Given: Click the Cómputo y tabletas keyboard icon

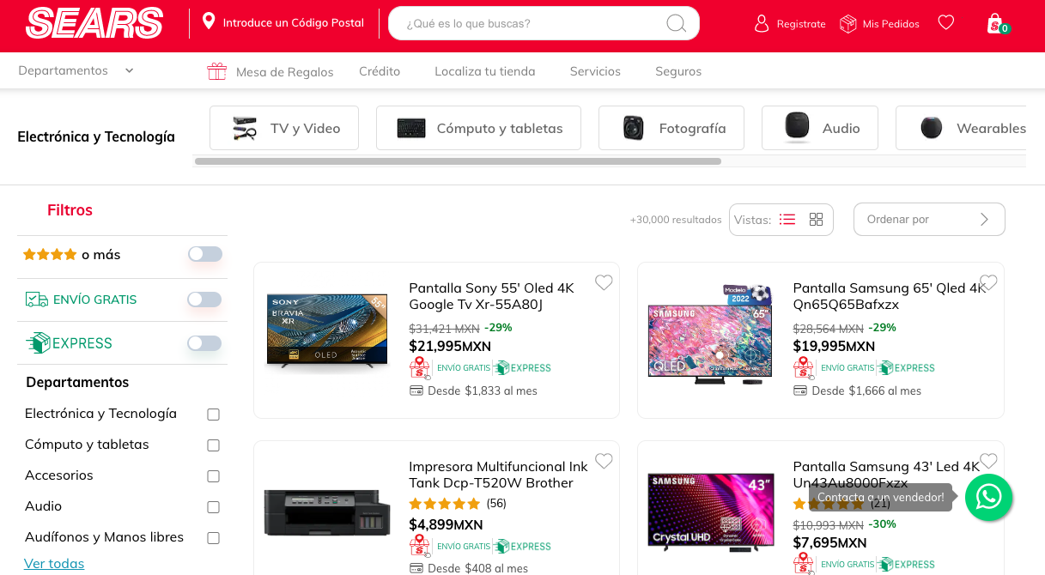Looking at the screenshot, I should pyautogui.click(x=411, y=128).
